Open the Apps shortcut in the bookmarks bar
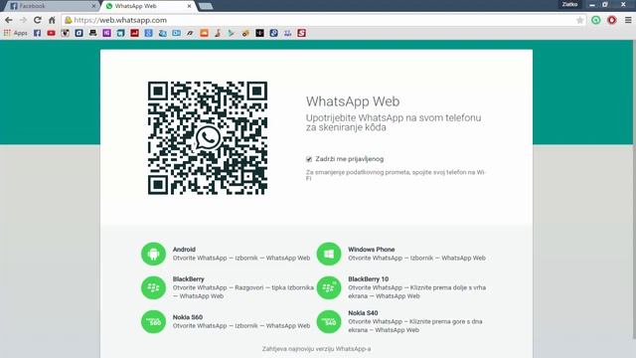Image resolution: width=636 pixels, height=358 pixels. [x=16, y=33]
